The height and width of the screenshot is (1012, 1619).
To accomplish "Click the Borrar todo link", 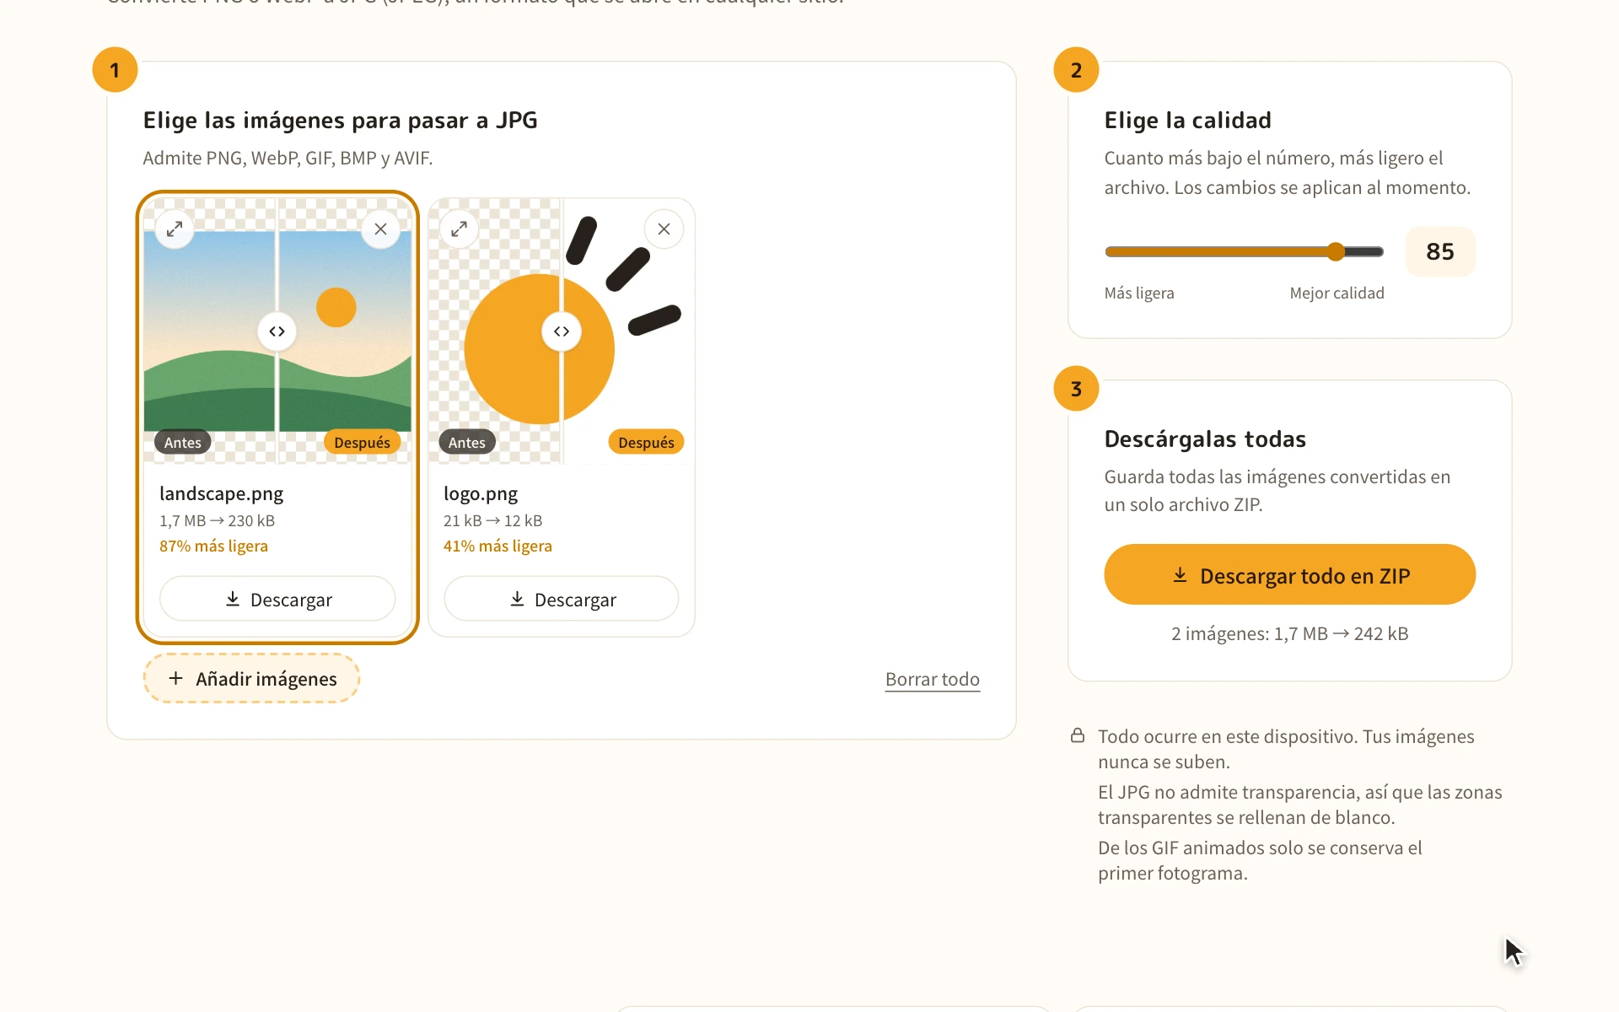I will click(933, 679).
